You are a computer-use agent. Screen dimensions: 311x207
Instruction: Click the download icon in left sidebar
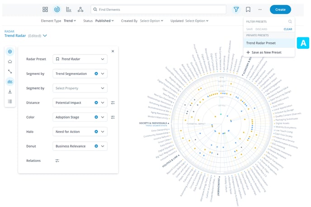[x=10, y=92]
